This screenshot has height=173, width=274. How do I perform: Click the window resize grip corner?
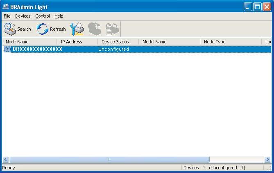[x=269, y=168]
